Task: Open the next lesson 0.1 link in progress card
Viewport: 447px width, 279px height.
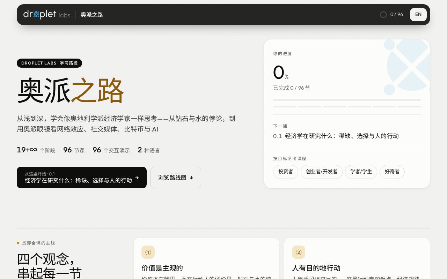Action: 336,136
